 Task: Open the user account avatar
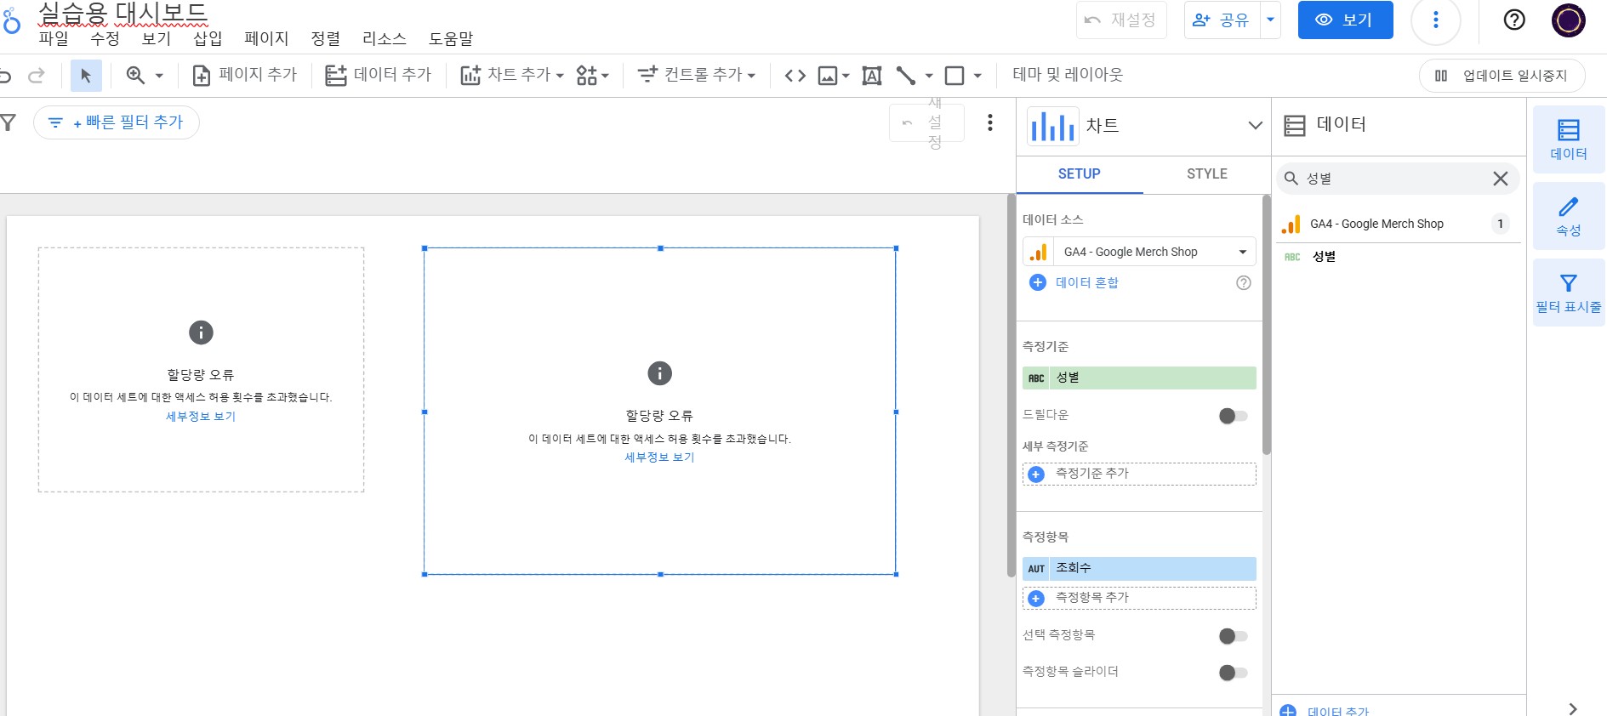pos(1568,20)
